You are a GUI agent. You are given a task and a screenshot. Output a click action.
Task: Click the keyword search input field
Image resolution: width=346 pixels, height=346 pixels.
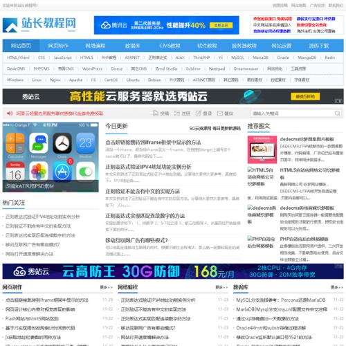pos(293,113)
